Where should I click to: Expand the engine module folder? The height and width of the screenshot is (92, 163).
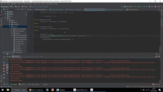click(x=5, y=14)
